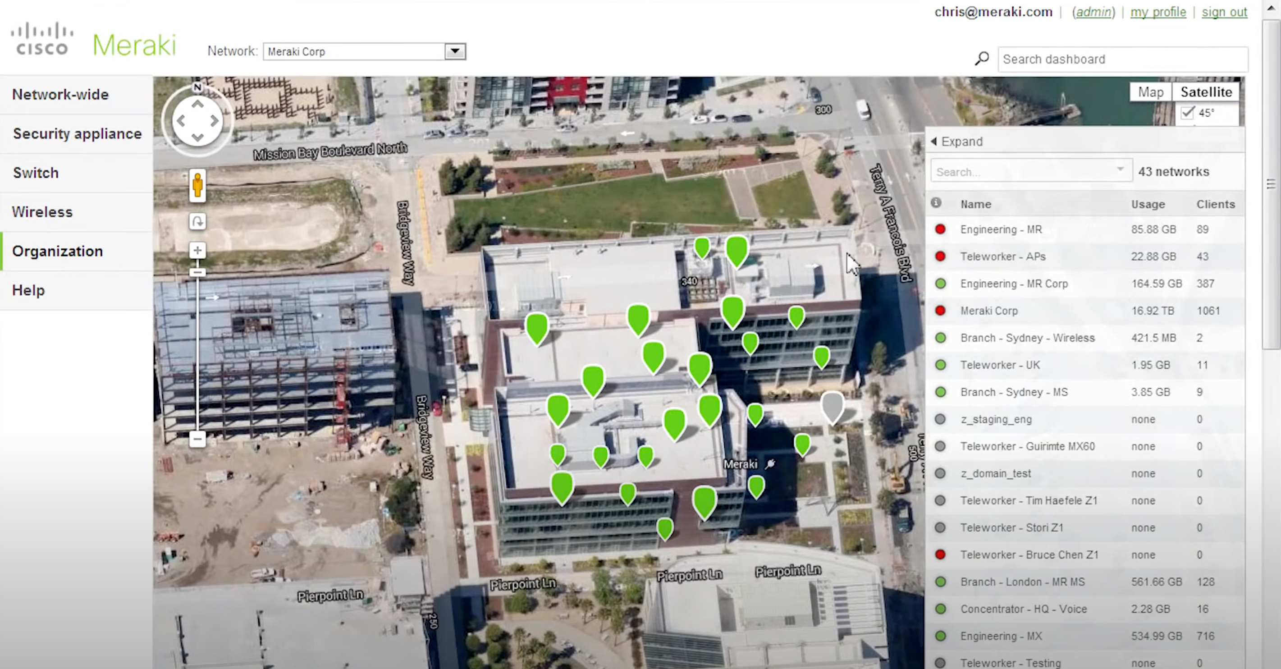Open the Security appliance menu
1281x669 pixels.
tap(77, 134)
